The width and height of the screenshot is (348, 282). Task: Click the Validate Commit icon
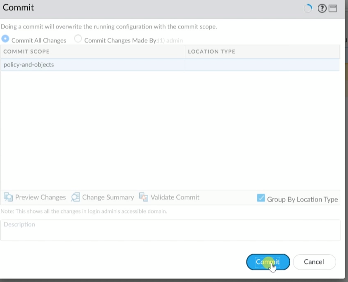pos(144,197)
